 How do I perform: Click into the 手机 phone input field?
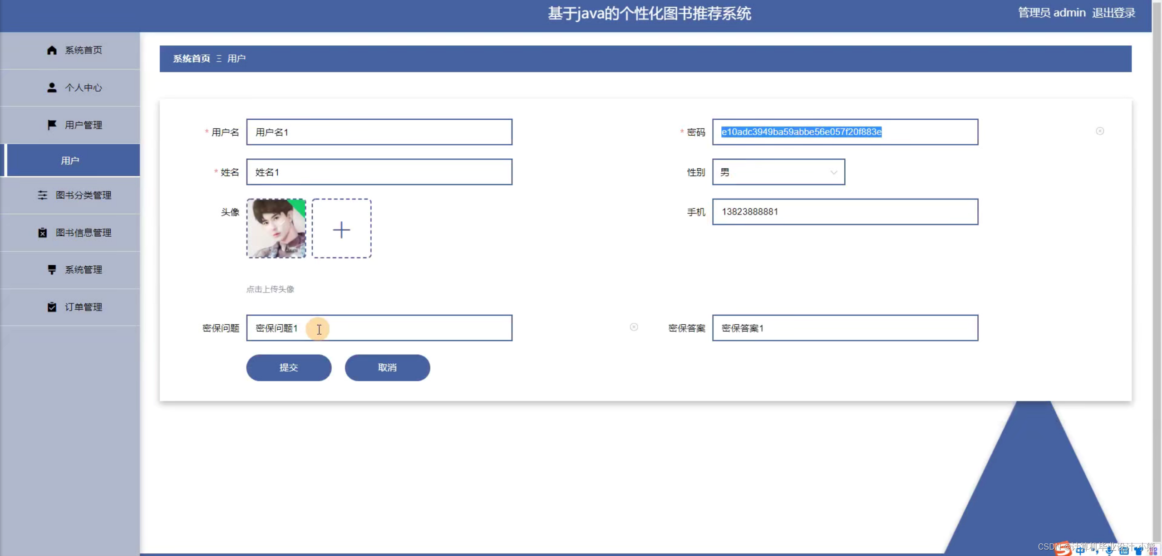point(844,212)
